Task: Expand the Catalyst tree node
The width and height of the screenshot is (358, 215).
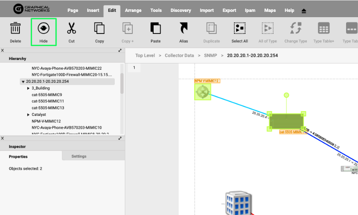Action: (28, 115)
